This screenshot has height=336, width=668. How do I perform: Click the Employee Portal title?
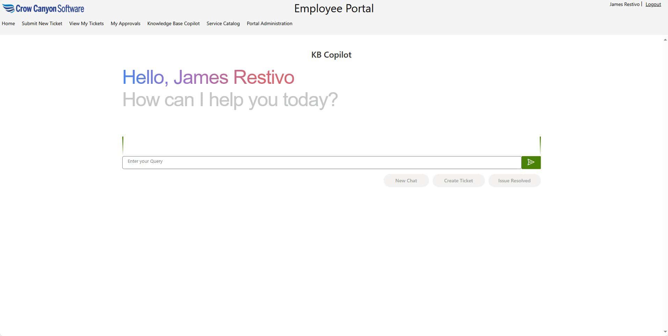tap(334, 9)
